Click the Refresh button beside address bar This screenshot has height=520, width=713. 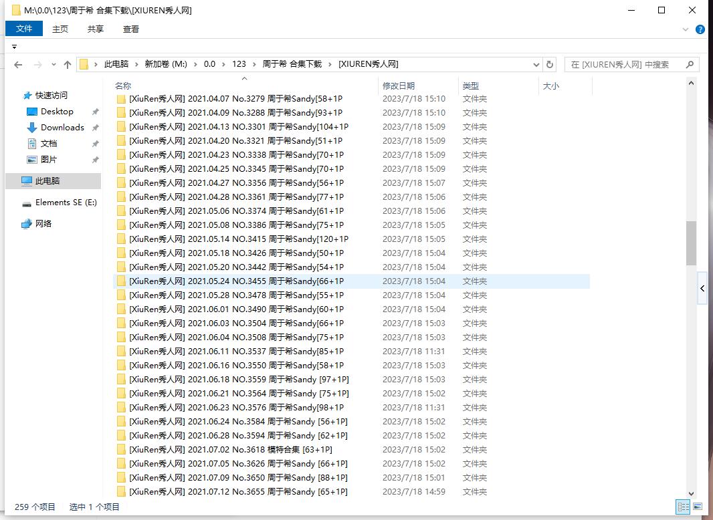[550, 65]
